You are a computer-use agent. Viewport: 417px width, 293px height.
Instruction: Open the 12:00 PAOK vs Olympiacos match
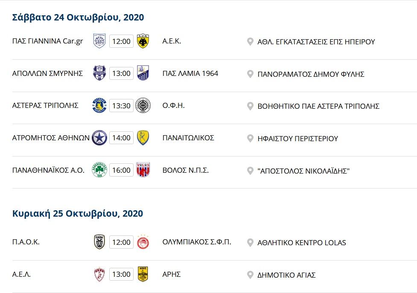click(x=121, y=242)
